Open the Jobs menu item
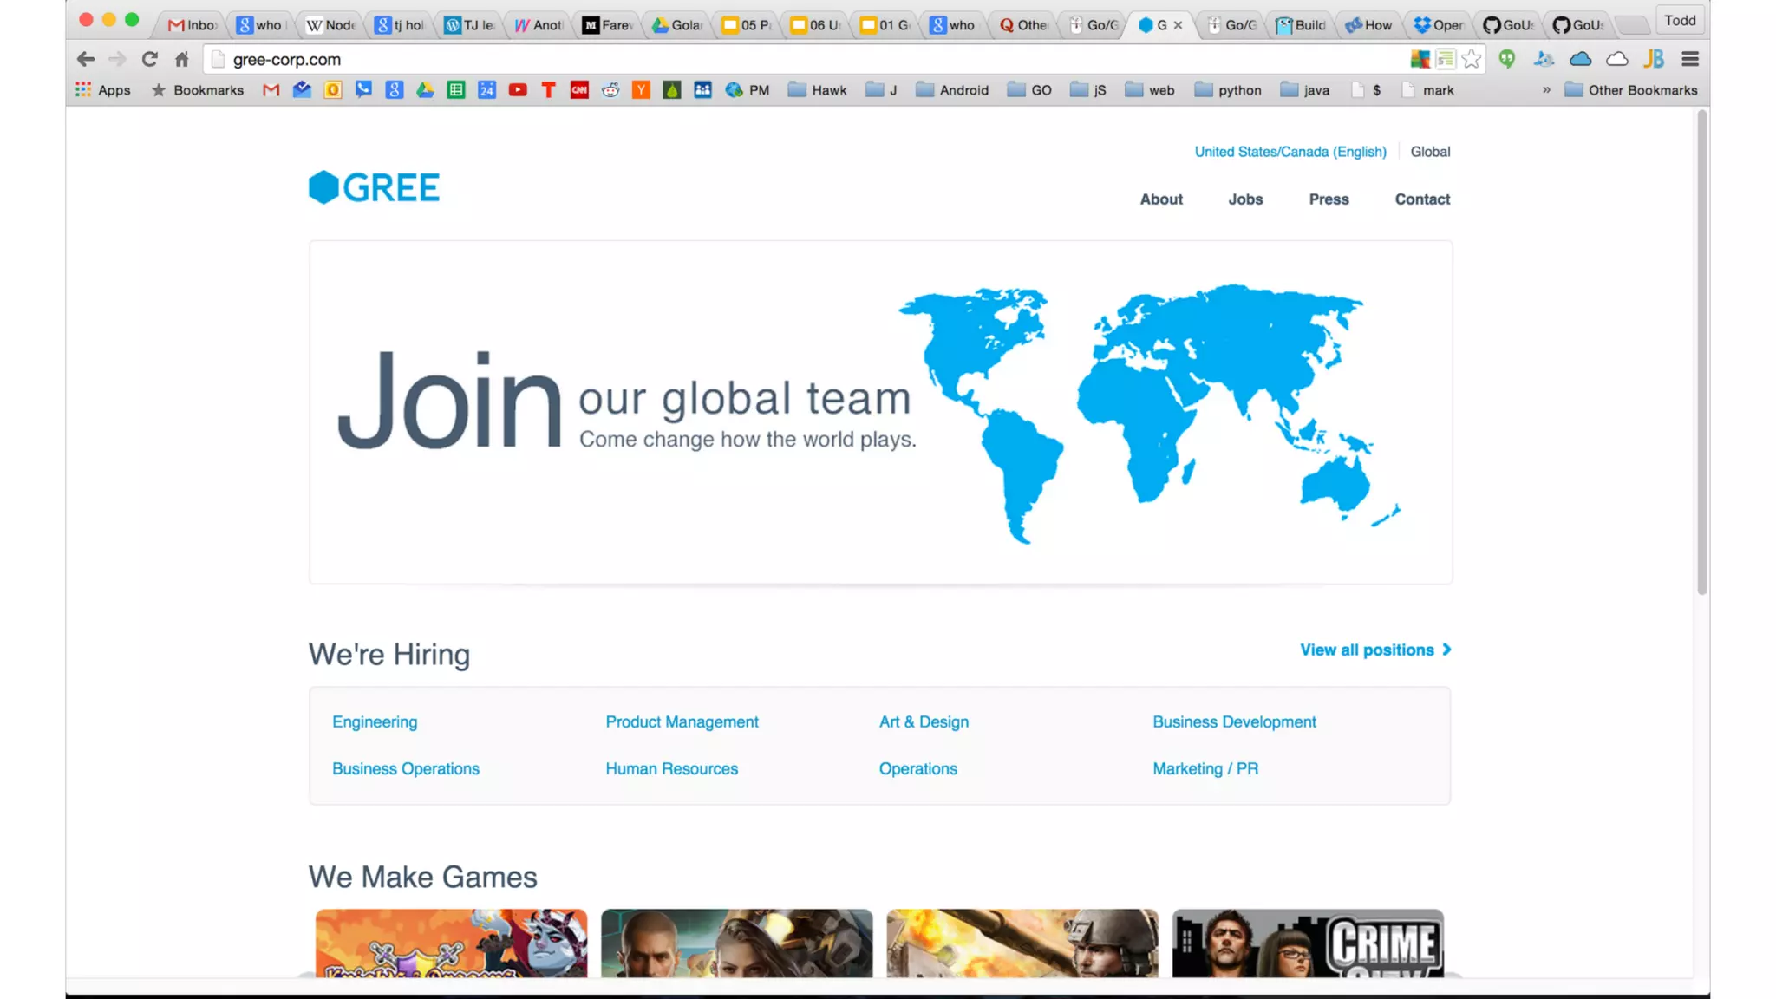Image resolution: width=1776 pixels, height=999 pixels. tap(1245, 199)
